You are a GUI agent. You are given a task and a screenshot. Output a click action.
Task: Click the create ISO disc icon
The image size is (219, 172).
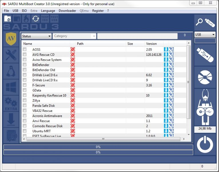pos(205,77)
